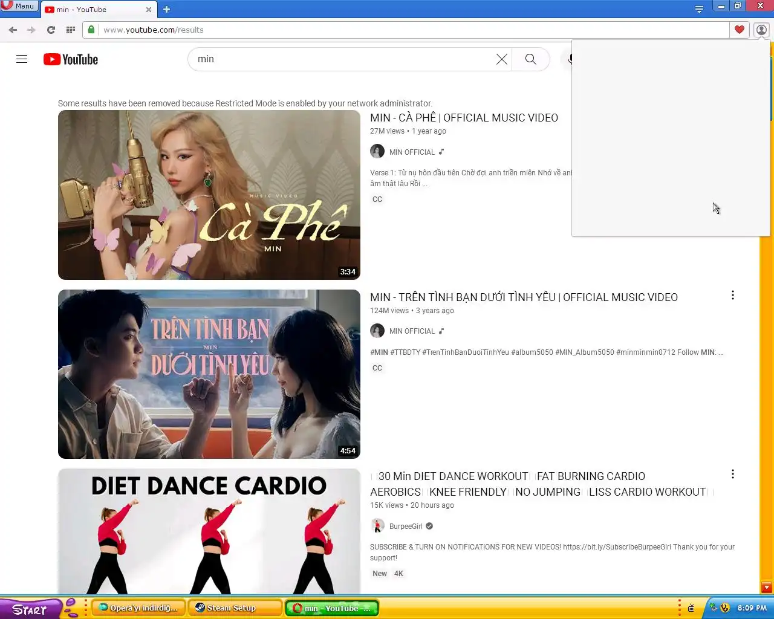
Task: Close the 'min - YouTube' tab
Action: click(x=149, y=10)
